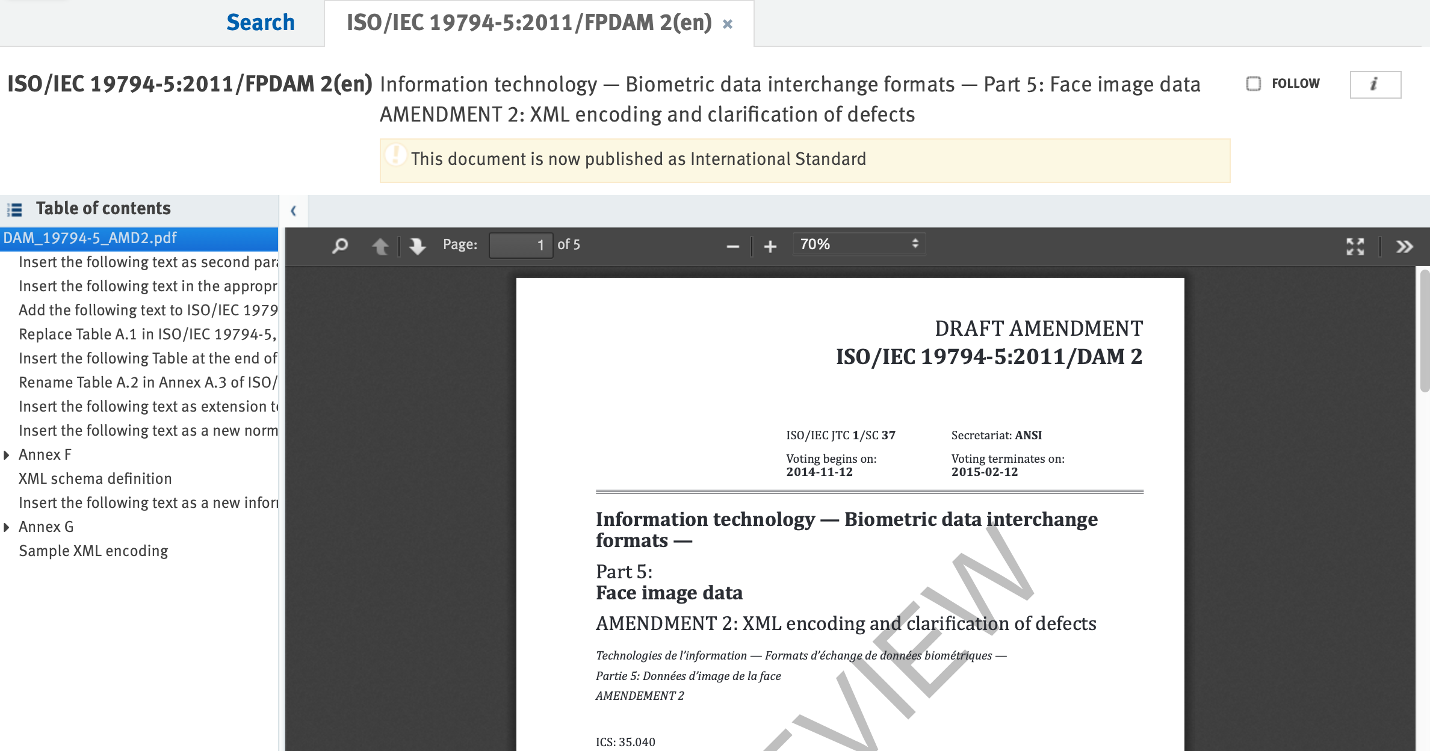1430x751 pixels.
Task: Click the Table of contents list icon
Action: click(x=13, y=209)
